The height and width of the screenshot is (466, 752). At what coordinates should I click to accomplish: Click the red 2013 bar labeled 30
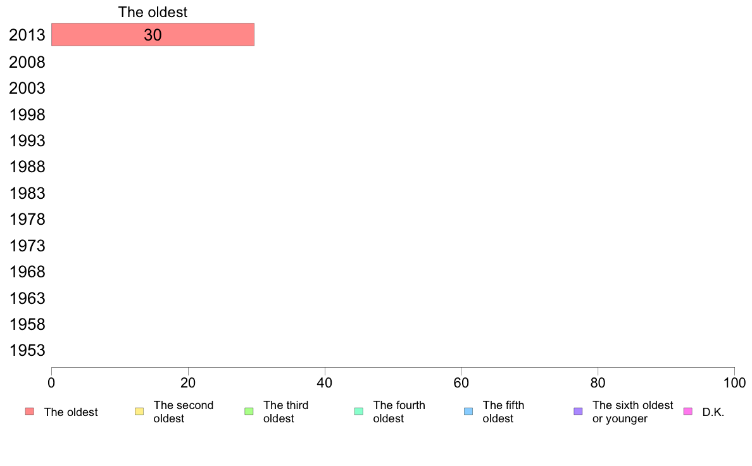pos(153,35)
